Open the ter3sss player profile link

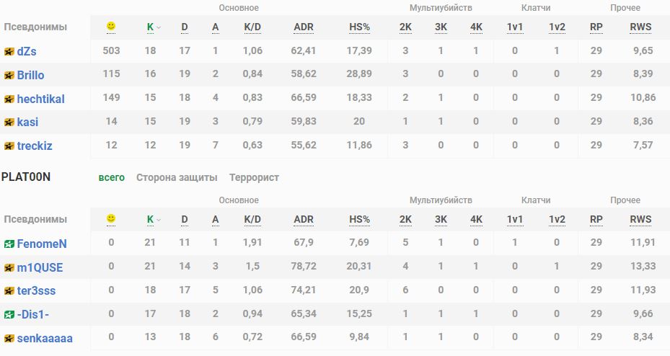36,291
